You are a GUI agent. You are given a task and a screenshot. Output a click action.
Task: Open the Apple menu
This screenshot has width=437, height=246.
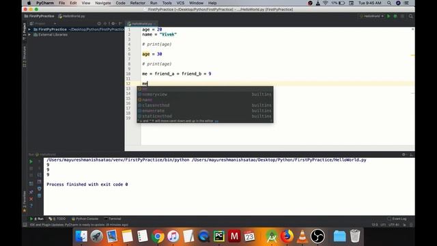29,3
